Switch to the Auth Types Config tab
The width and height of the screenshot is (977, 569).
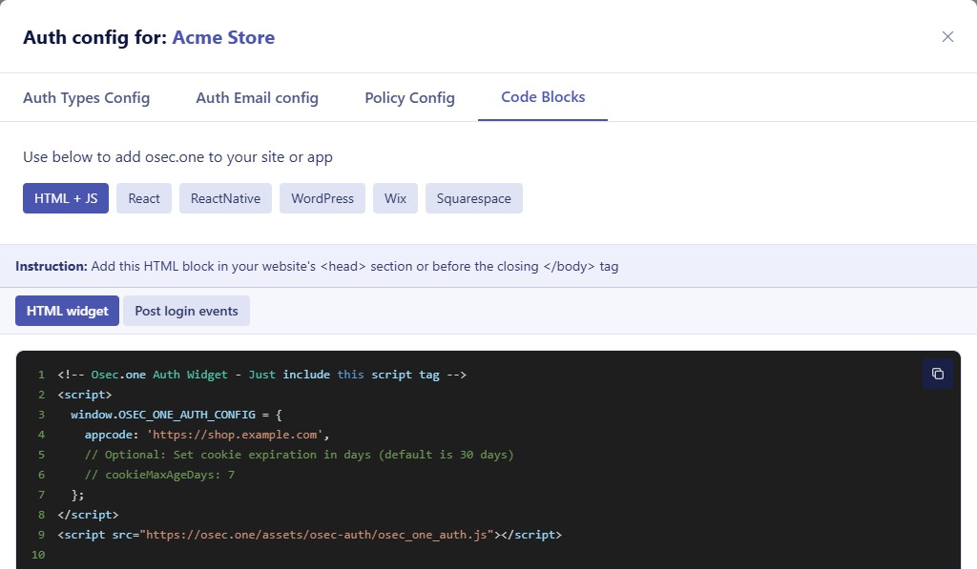click(87, 98)
